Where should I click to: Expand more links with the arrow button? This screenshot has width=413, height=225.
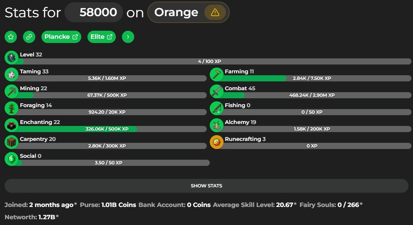(128, 36)
